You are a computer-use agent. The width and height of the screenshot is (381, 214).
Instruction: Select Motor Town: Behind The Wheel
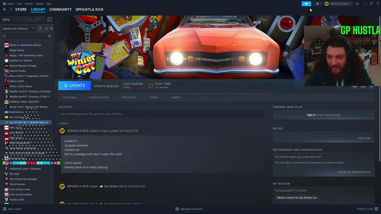[28, 107]
